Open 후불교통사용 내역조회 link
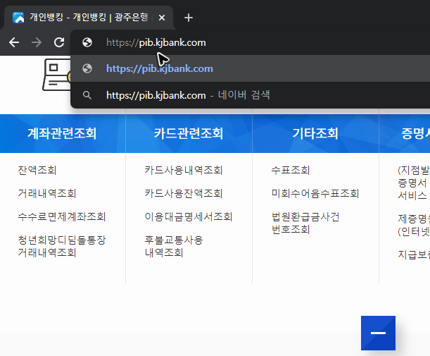The image size is (430, 356). click(x=174, y=246)
